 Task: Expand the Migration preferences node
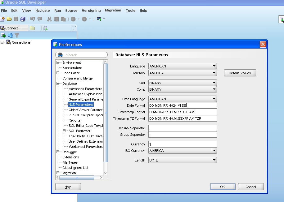[x=58, y=173]
